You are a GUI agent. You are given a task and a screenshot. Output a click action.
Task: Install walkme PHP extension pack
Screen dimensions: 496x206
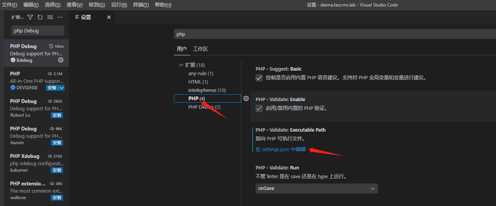57,198
